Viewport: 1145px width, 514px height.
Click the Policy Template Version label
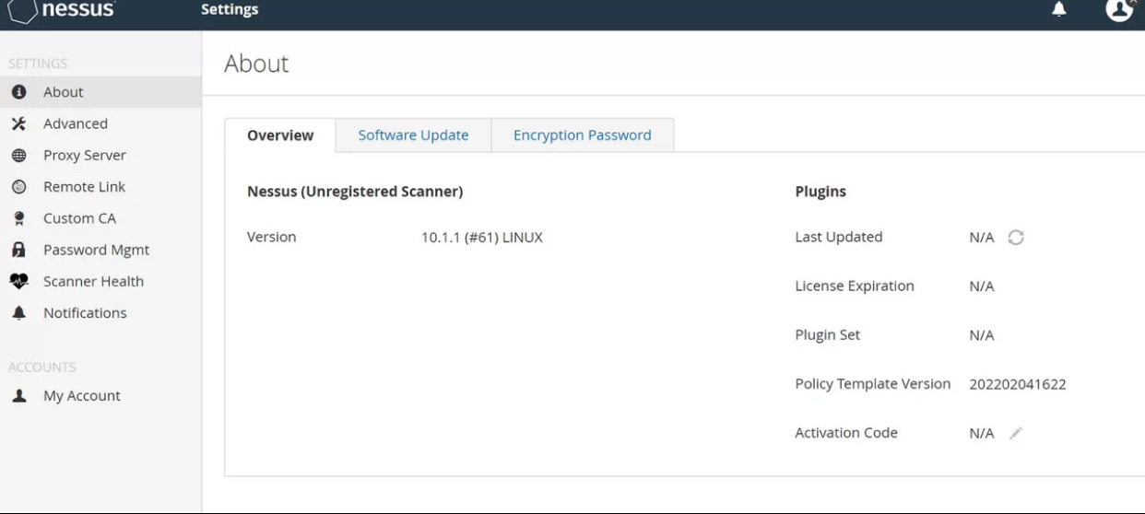(x=873, y=384)
